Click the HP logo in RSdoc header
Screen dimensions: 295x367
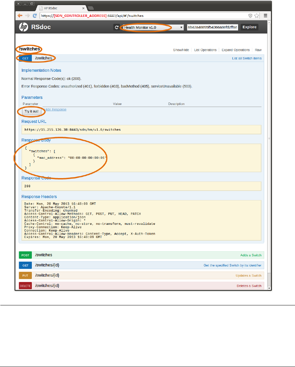coord(23,27)
